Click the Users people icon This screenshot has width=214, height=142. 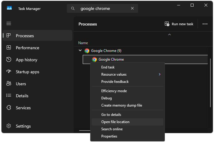9,83
